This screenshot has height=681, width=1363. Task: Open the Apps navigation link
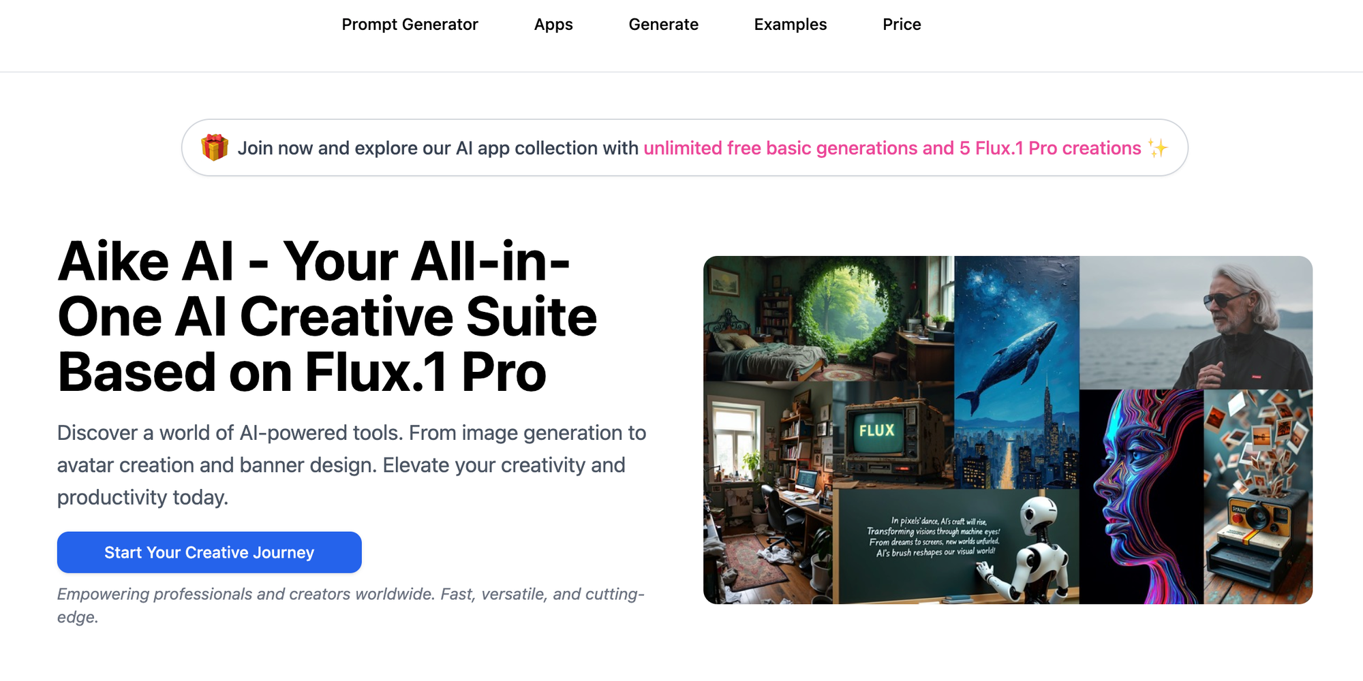pos(553,25)
